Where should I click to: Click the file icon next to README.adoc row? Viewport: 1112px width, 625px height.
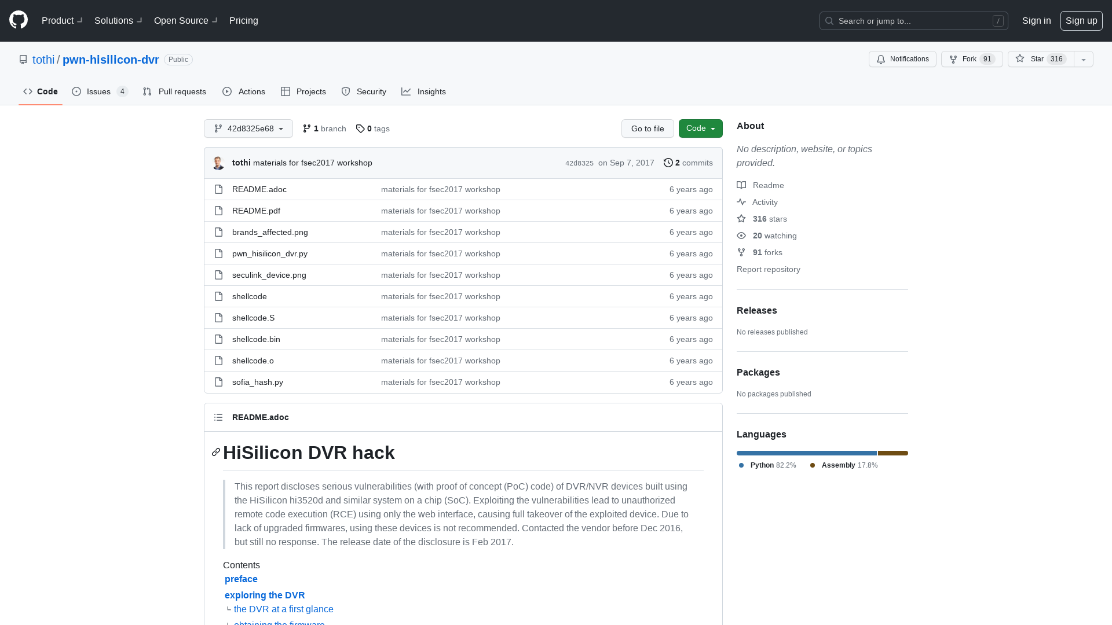218,189
